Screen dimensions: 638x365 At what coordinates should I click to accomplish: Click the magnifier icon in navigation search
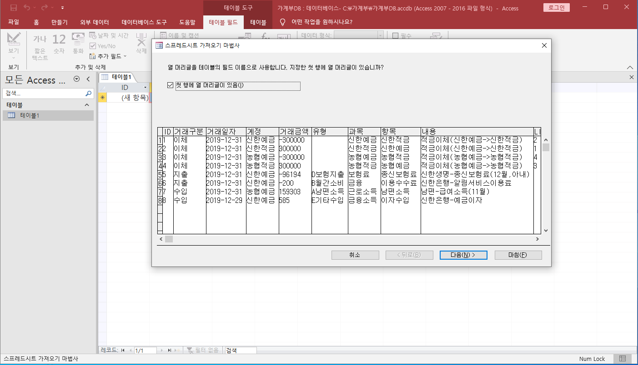tap(89, 94)
